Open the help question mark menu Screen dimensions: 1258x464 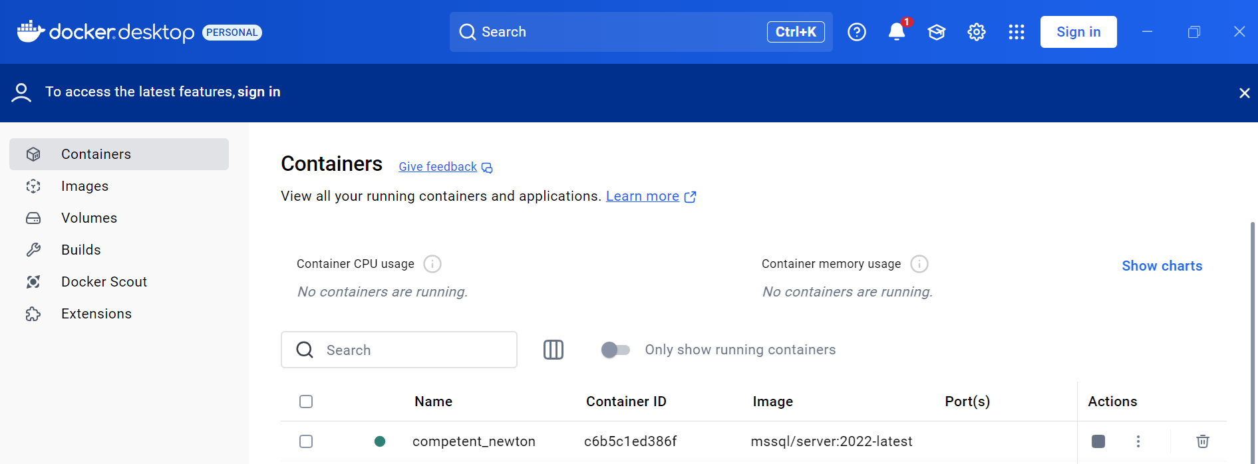click(x=857, y=32)
